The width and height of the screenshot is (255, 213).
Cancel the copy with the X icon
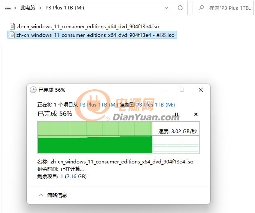pyautogui.click(x=196, y=114)
